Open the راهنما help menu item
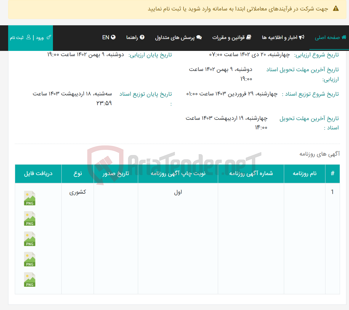The image size is (349, 310). pos(135,38)
